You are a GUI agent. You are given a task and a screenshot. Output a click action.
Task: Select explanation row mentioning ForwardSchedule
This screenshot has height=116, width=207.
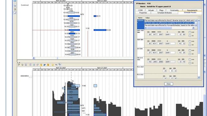169,25
